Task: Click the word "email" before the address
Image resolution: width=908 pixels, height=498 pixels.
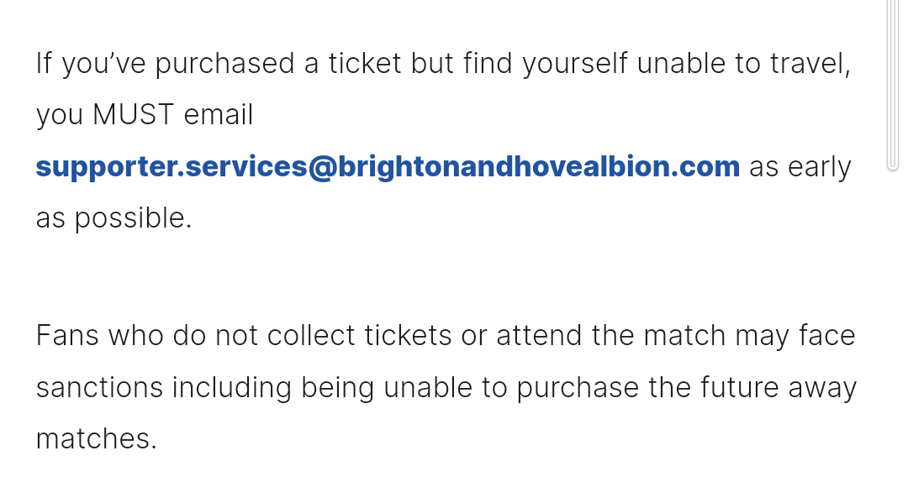Action: [219, 114]
